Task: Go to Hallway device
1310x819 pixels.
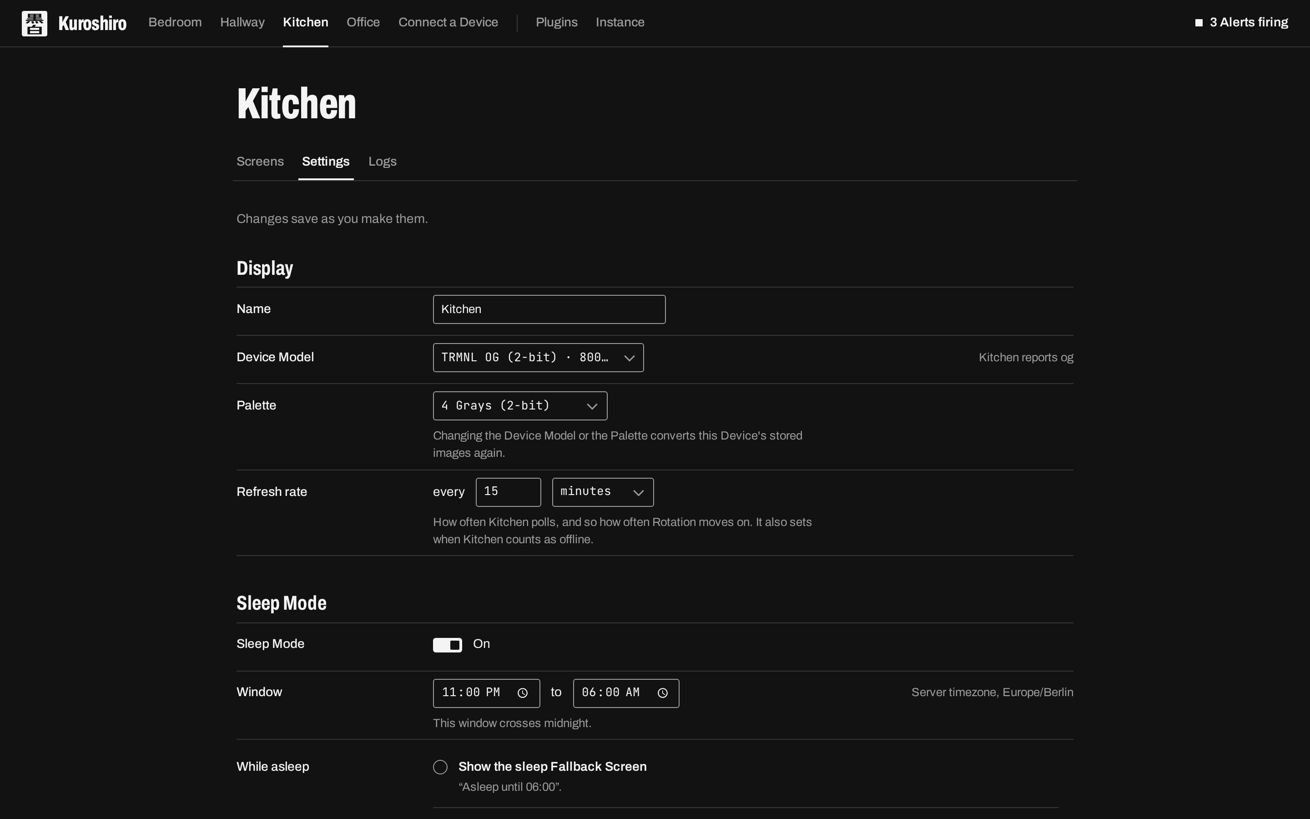Action: click(242, 22)
